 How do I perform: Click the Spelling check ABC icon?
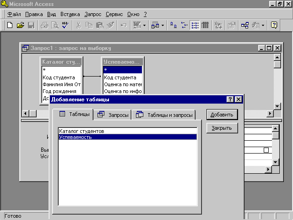[65, 25]
